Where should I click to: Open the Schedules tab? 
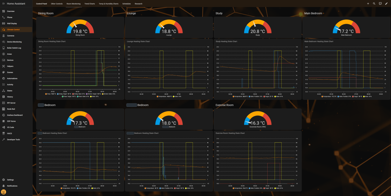click(x=126, y=4)
